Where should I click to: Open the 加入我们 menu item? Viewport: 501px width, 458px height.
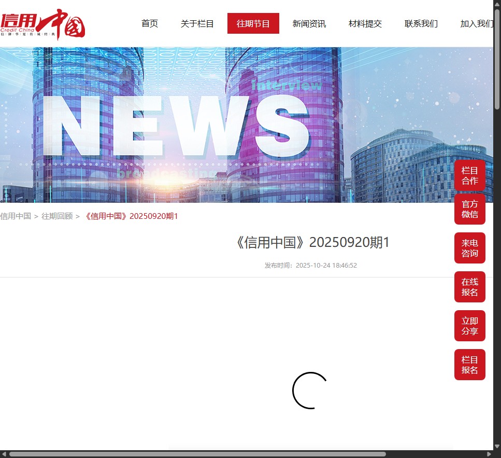[x=476, y=23]
